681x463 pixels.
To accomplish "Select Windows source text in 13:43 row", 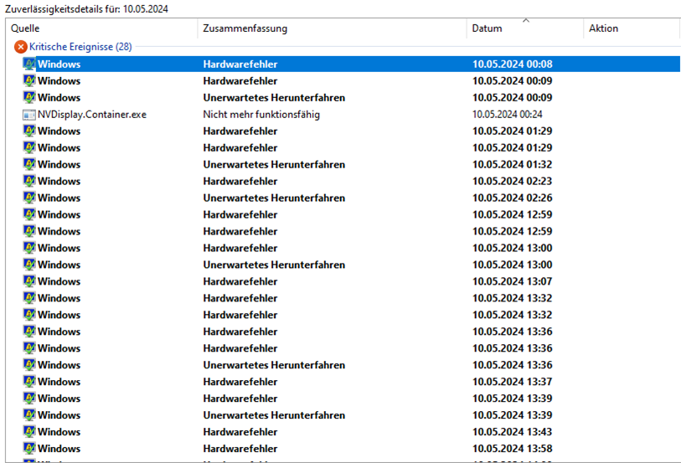I will coord(59,432).
